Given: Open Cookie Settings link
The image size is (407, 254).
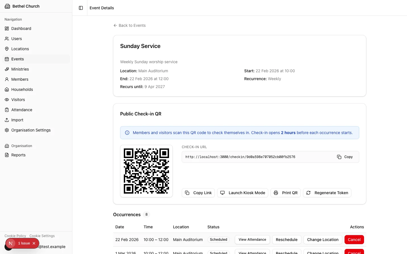Looking at the screenshot, I should click(42, 236).
